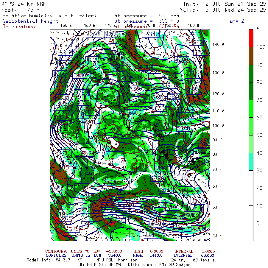
Task: Click the blue 'INTERVAL= 60.000' value
Action: (x=194, y=255)
